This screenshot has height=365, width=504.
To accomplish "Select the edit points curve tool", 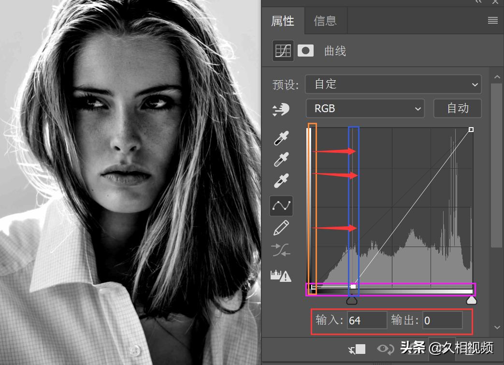I will click(x=281, y=205).
